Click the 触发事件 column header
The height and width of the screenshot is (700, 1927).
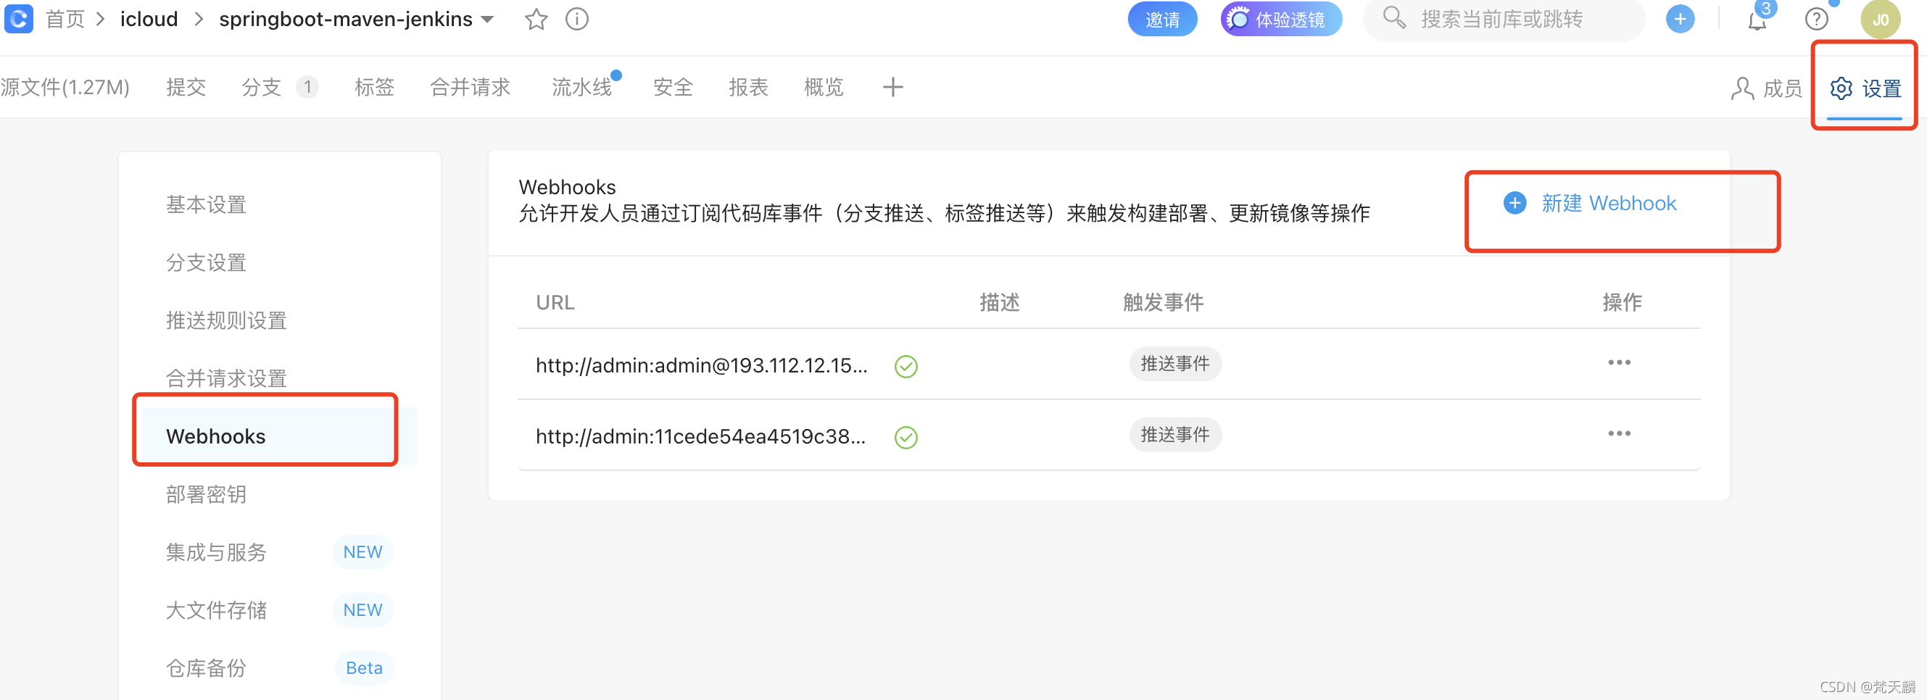click(x=1163, y=302)
